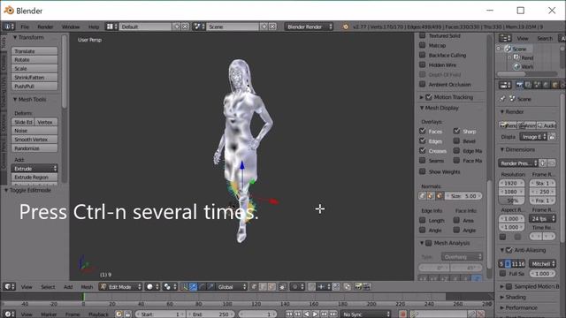Select vertex select mode icon
This screenshot has height=318, width=566.
coord(254,286)
